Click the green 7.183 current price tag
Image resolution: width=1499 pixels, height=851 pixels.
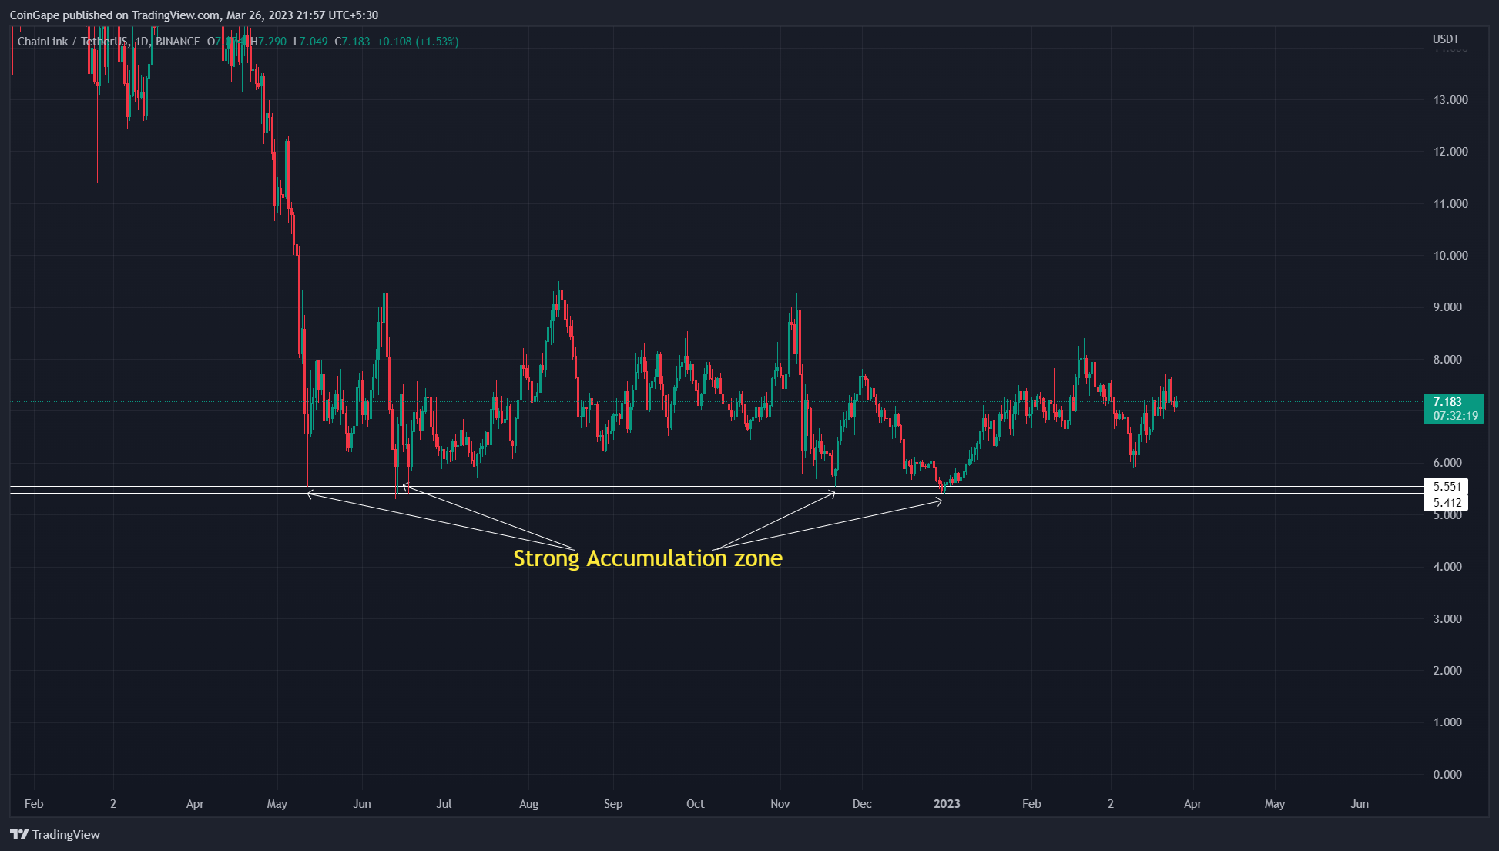[1454, 408]
